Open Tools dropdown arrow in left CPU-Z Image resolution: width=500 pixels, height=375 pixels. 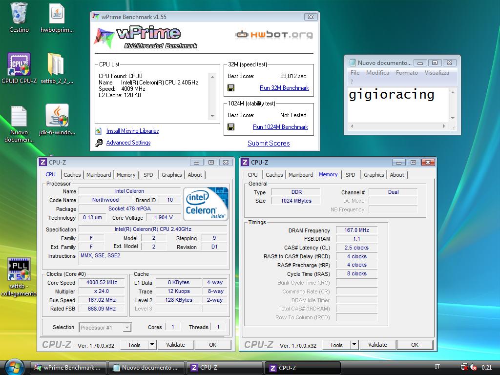(152, 344)
